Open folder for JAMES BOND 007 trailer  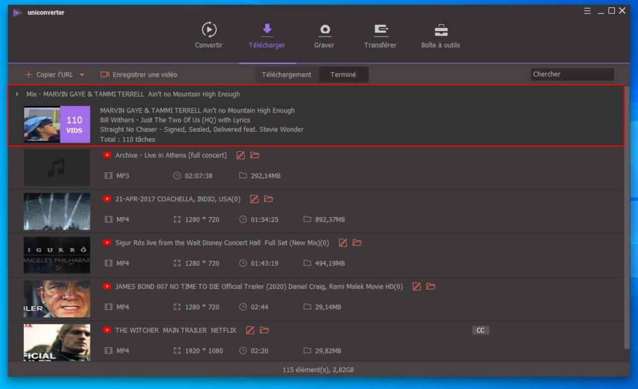tap(431, 287)
